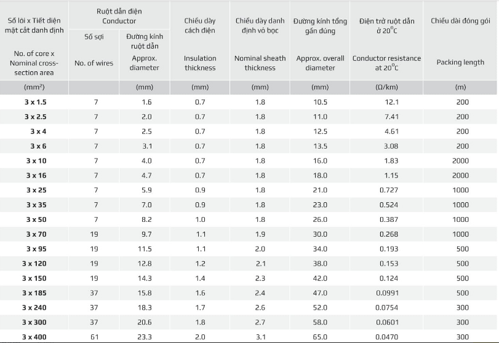Select the 65.0 overall diameter cell
This screenshot has width=499, height=343.
pos(320,337)
